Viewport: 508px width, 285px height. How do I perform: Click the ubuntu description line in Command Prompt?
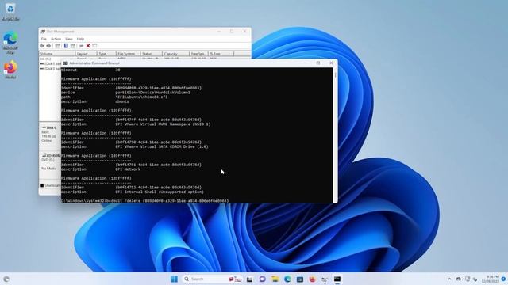click(x=95, y=101)
